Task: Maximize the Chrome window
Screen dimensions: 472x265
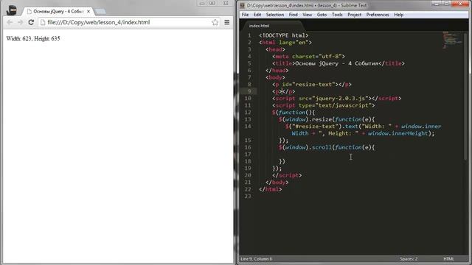Action: click(212, 3)
